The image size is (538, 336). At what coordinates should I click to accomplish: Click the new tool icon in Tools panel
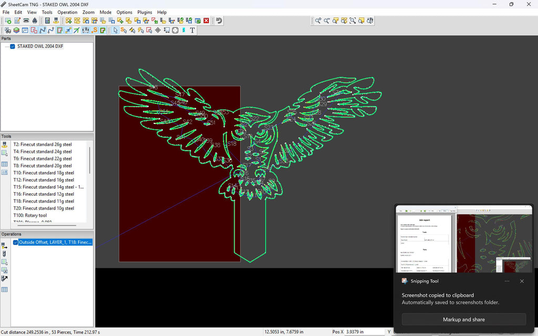(4, 145)
